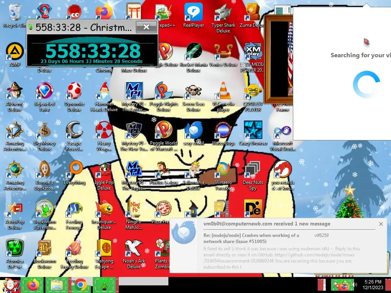Launch Bookworm Deluxe shortcut
Image resolution: width=391 pixels, height=293 pixels.
[x=44, y=254]
